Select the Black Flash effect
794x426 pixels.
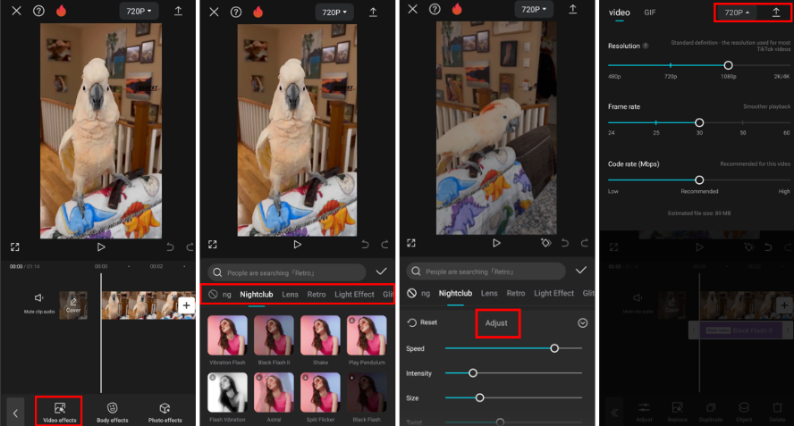click(367, 397)
